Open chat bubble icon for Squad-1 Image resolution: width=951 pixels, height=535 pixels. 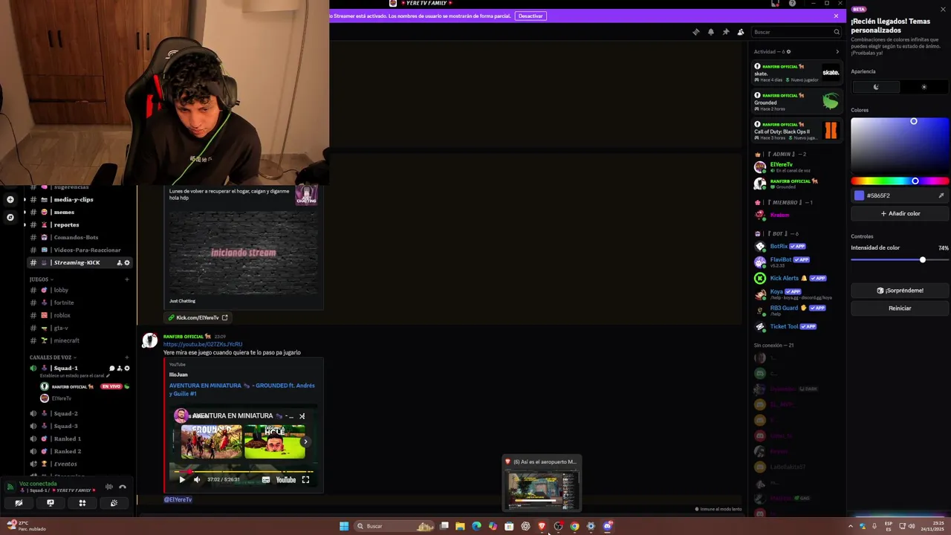point(111,368)
